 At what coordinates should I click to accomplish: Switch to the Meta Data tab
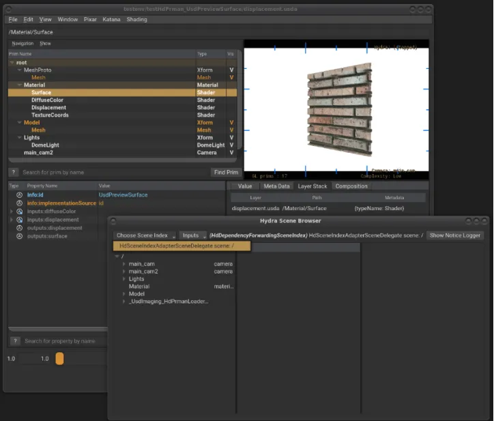pyautogui.click(x=276, y=186)
